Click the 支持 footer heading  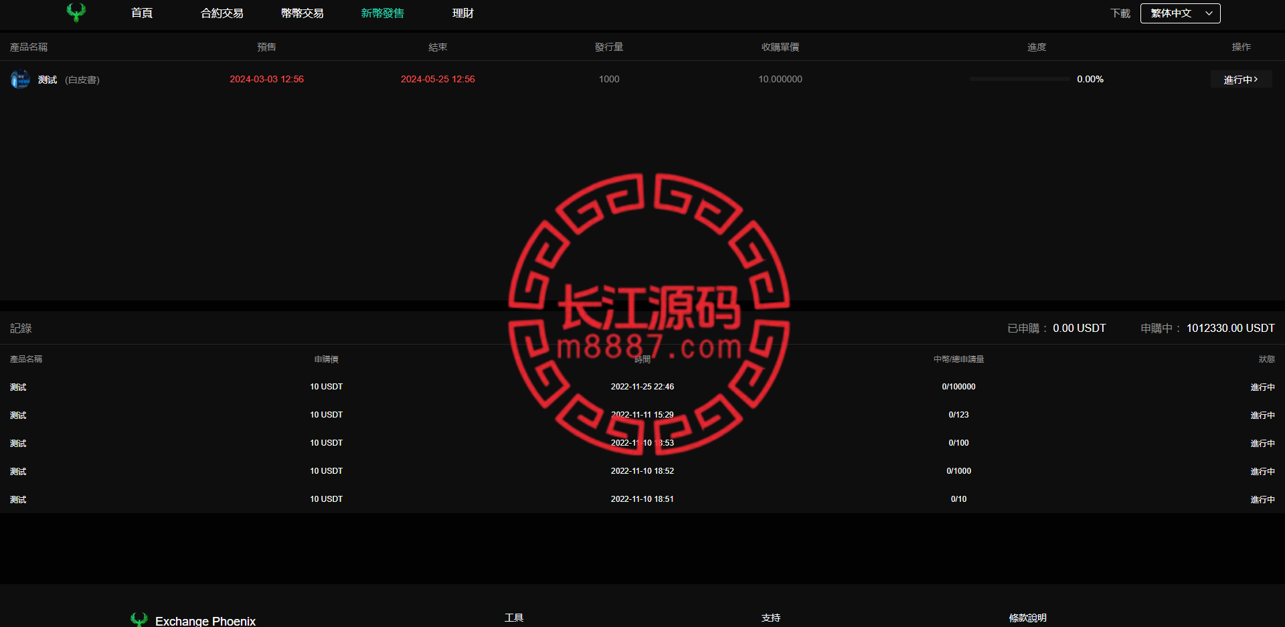click(x=771, y=618)
